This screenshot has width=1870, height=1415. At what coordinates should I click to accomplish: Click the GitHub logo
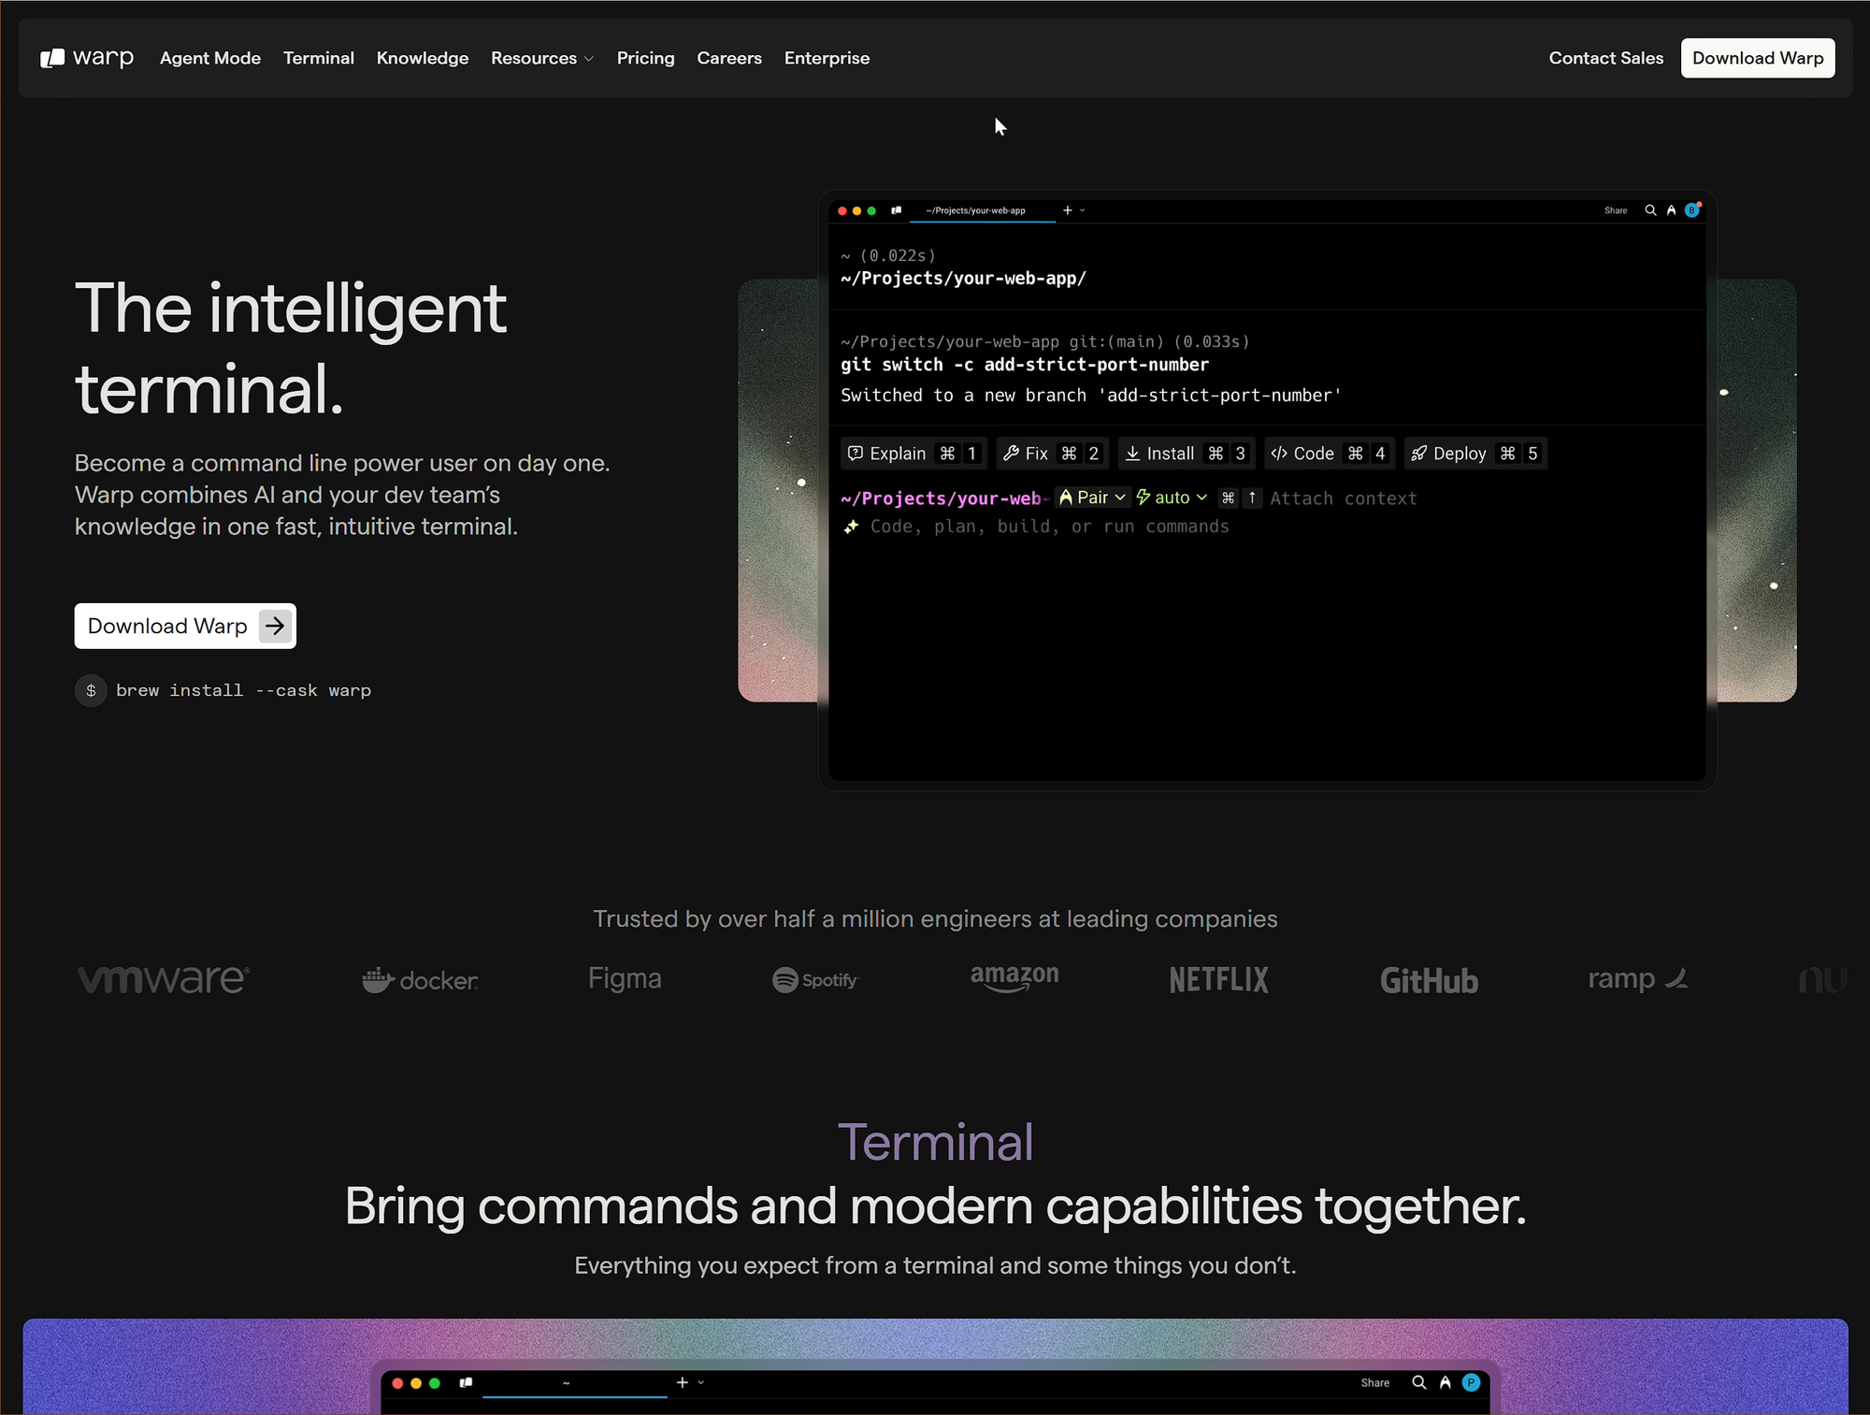coord(1429,980)
